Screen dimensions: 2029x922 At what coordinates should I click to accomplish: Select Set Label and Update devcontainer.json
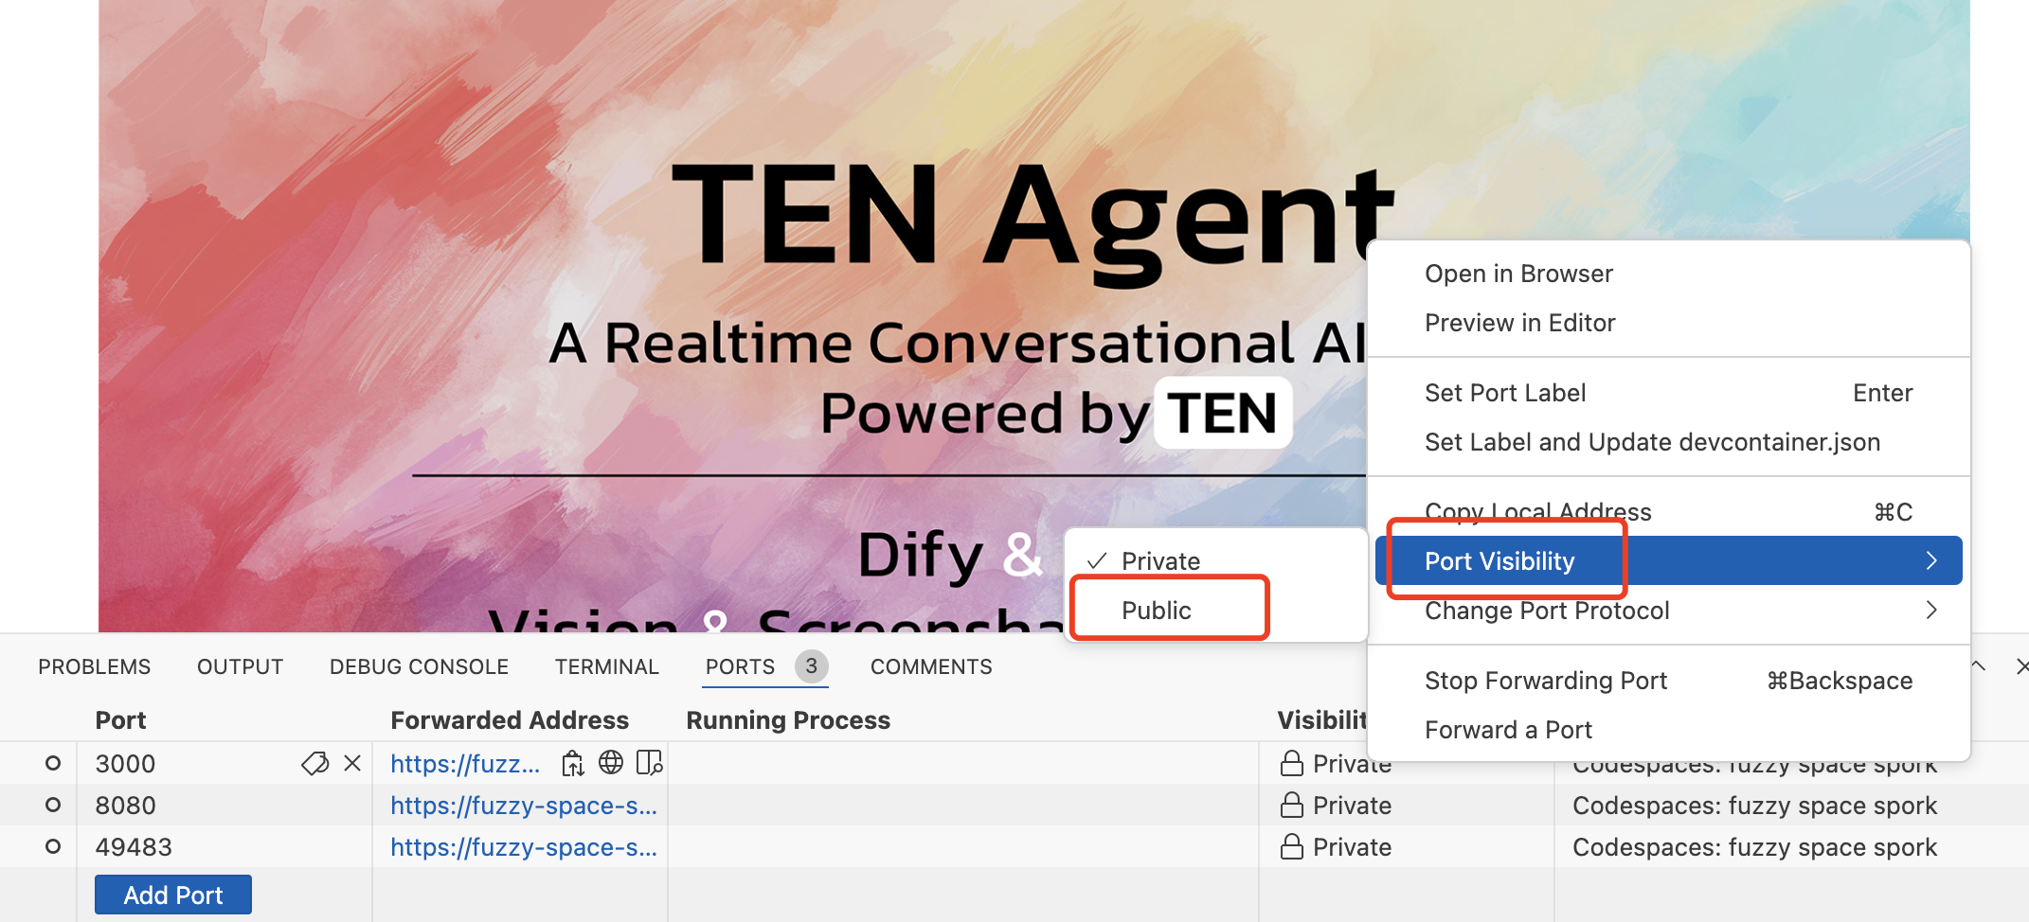click(1668, 442)
